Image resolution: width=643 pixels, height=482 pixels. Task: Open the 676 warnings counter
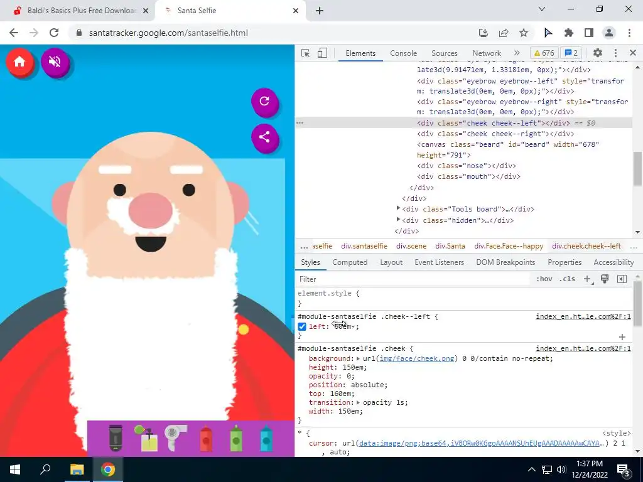(544, 53)
